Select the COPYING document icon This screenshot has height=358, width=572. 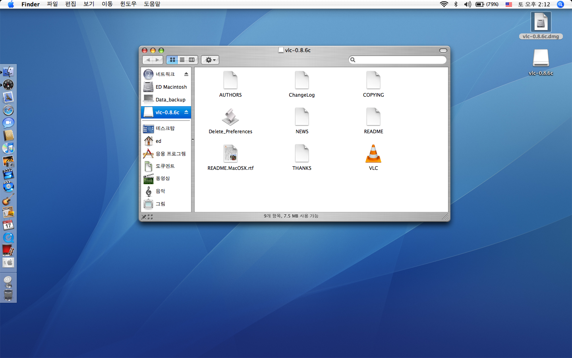click(373, 80)
